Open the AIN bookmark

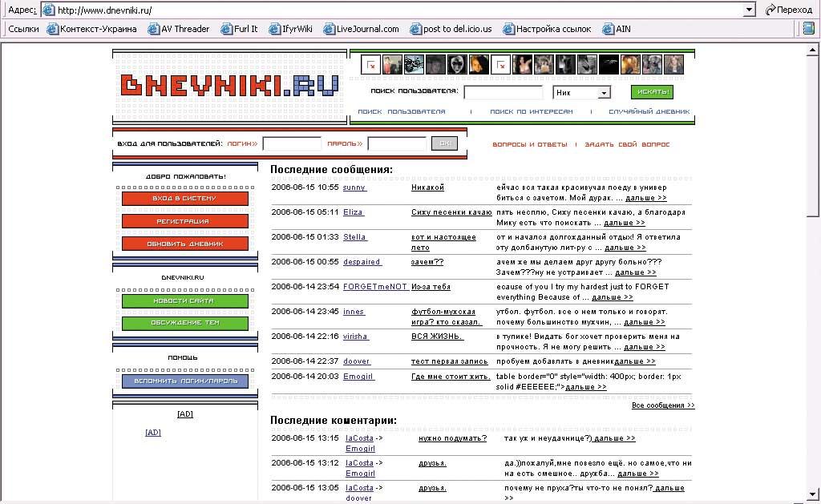click(617, 29)
